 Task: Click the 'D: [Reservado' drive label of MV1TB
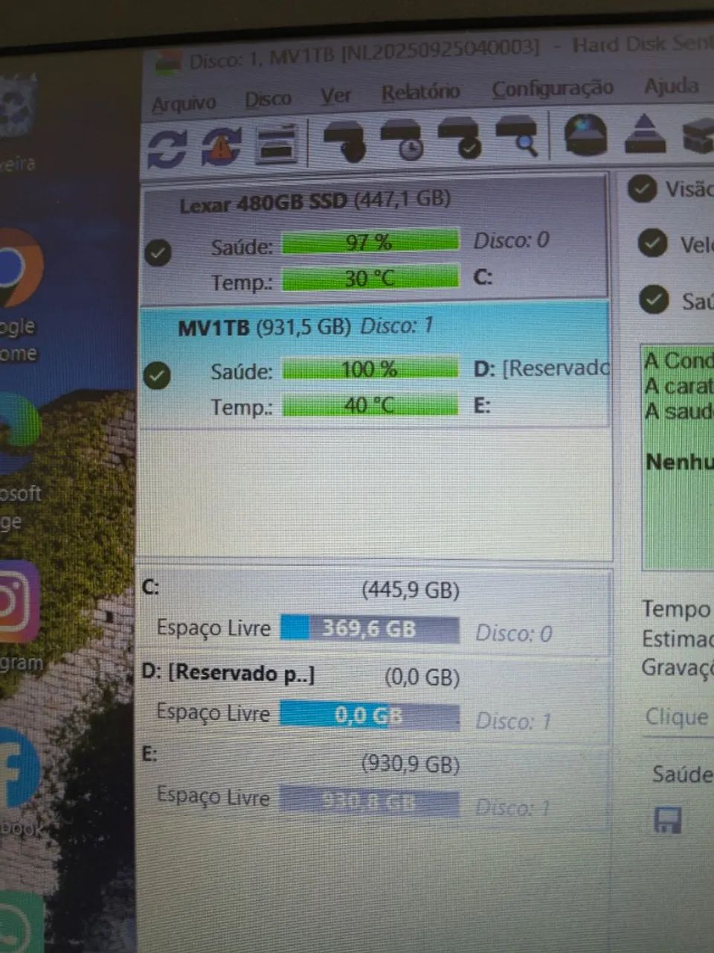[541, 367]
